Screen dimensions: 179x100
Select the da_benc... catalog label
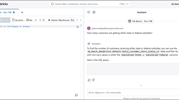tap(19, 20)
